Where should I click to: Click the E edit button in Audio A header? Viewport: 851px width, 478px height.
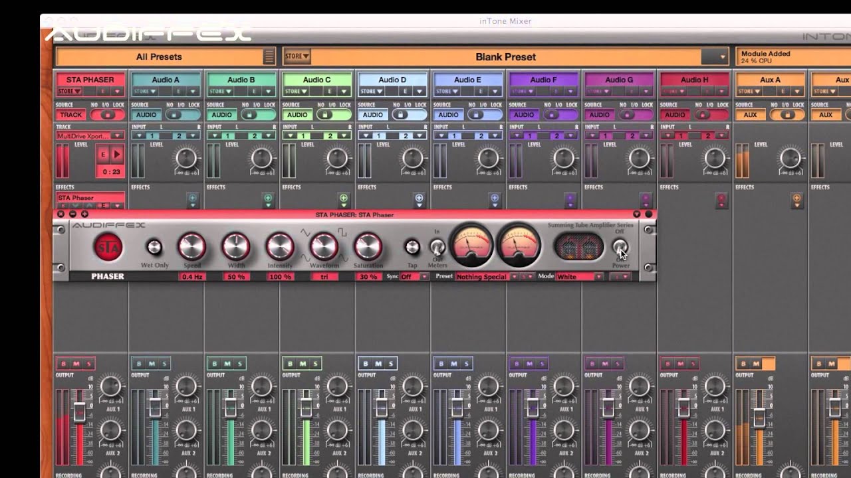point(179,92)
